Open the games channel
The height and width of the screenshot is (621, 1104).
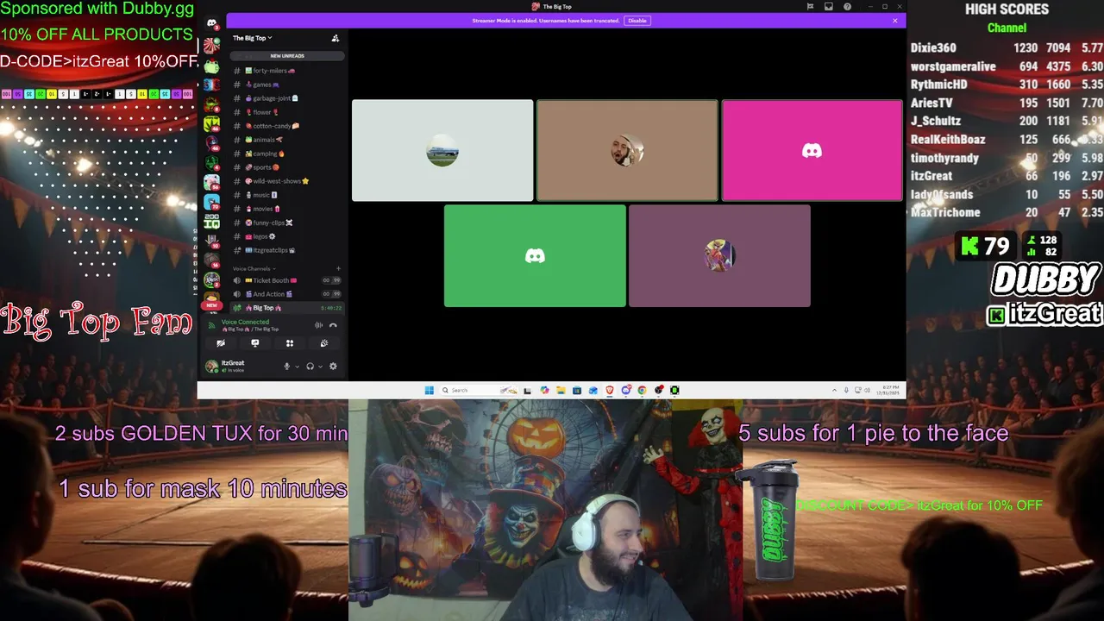click(286, 85)
